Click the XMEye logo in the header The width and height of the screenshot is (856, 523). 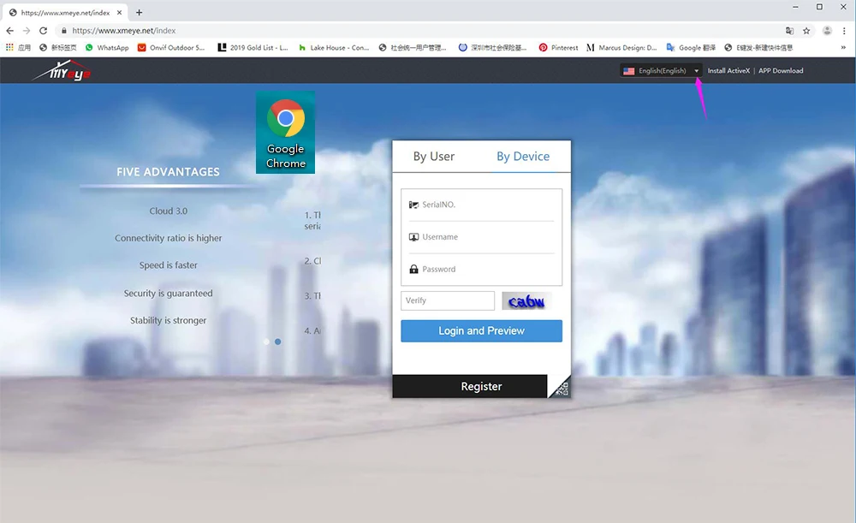(x=62, y=70)
